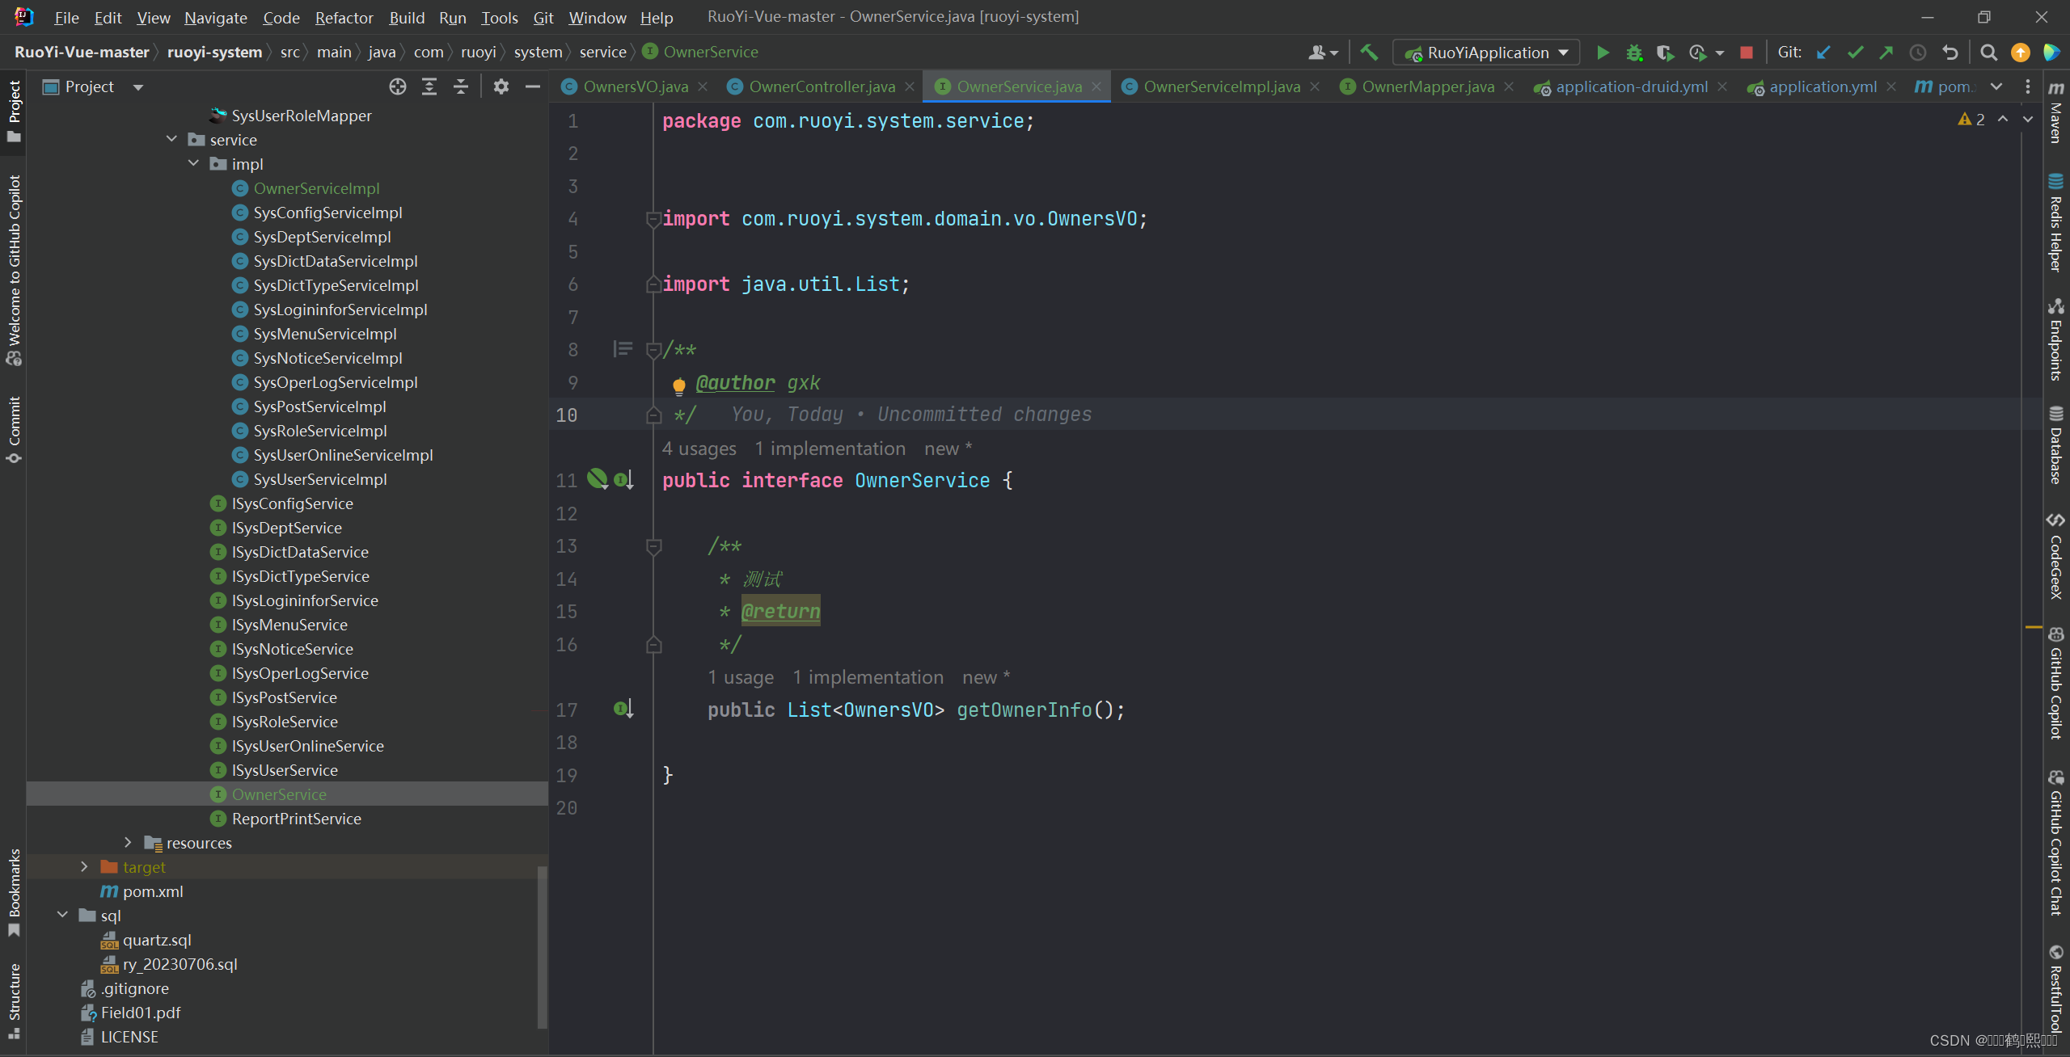Open the Navigate menu
Image resolution: width=2070 pixels, height=1057 pixels.
point(215,17)
